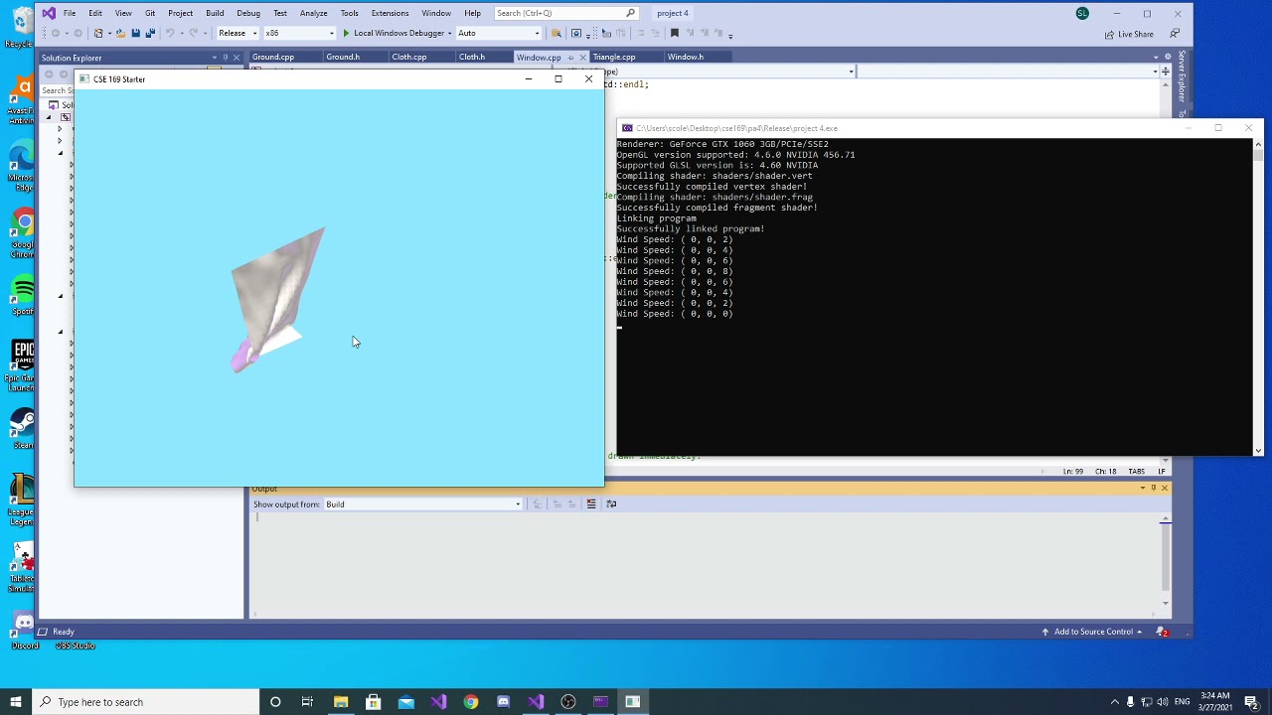Click the ENG language indicator in tray
The width and height of the screenshot is (1272, 715).
tap(1181, 702)
